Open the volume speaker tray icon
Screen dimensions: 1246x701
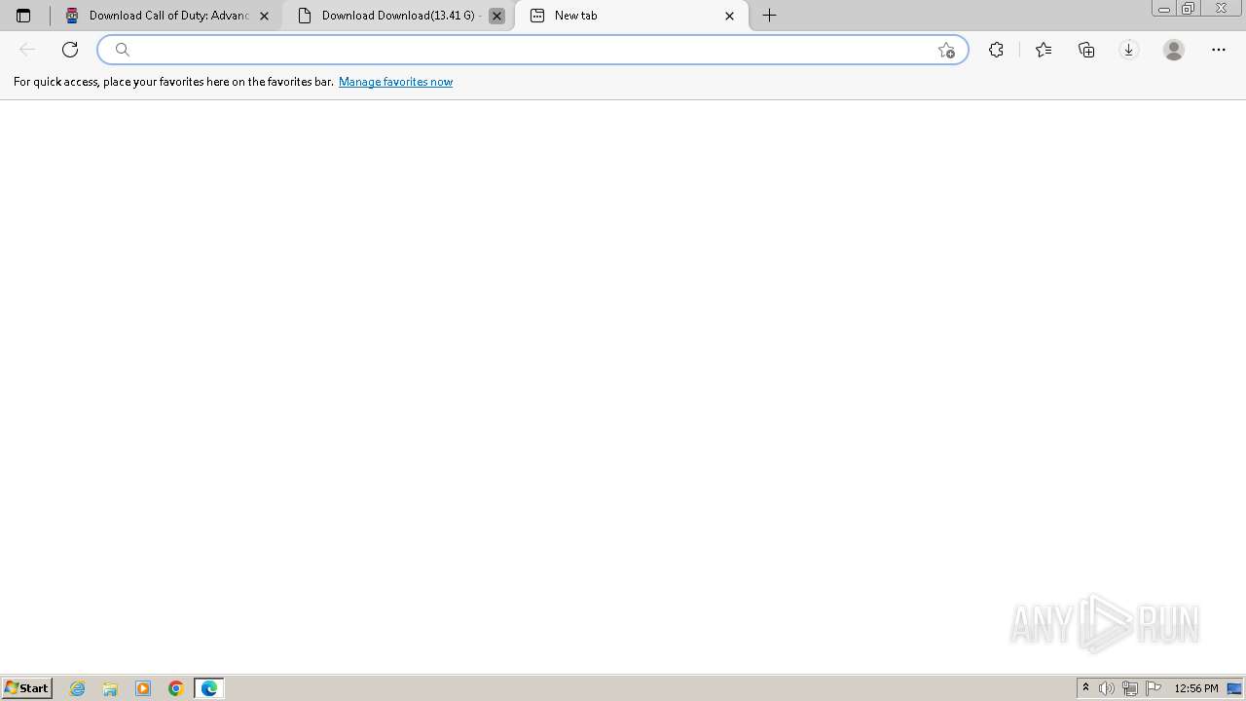[1107, 688]
